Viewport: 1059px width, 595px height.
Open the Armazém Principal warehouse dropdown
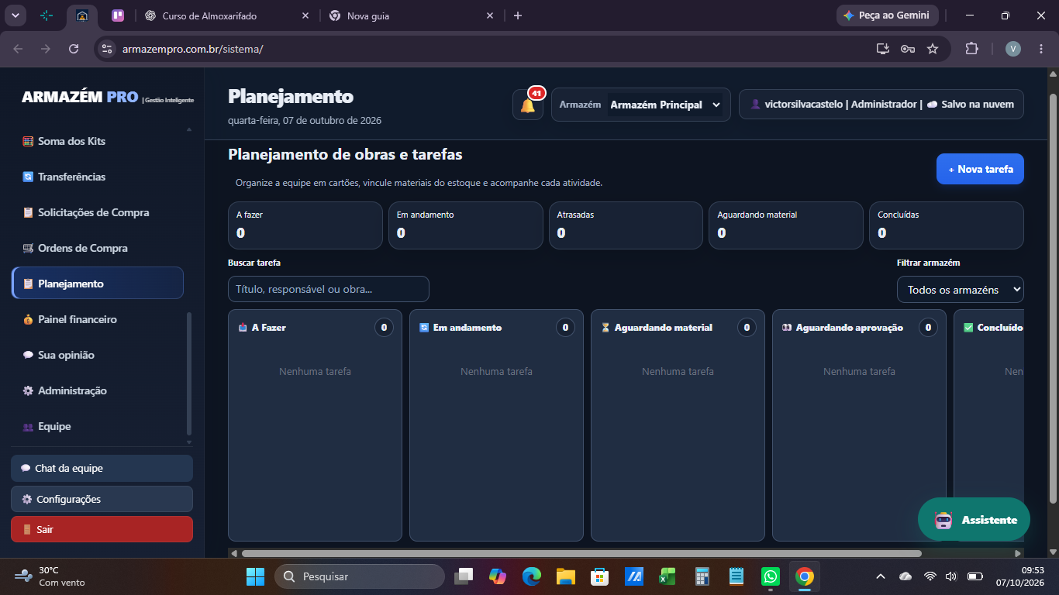665,105
